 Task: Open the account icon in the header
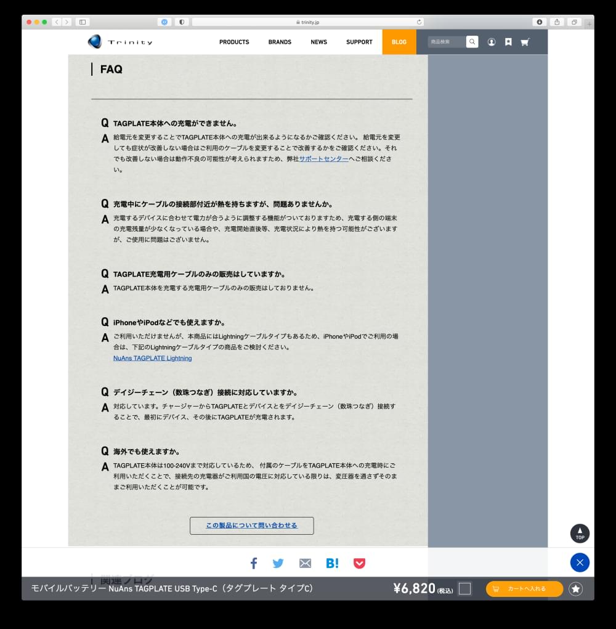click(491, 42)
